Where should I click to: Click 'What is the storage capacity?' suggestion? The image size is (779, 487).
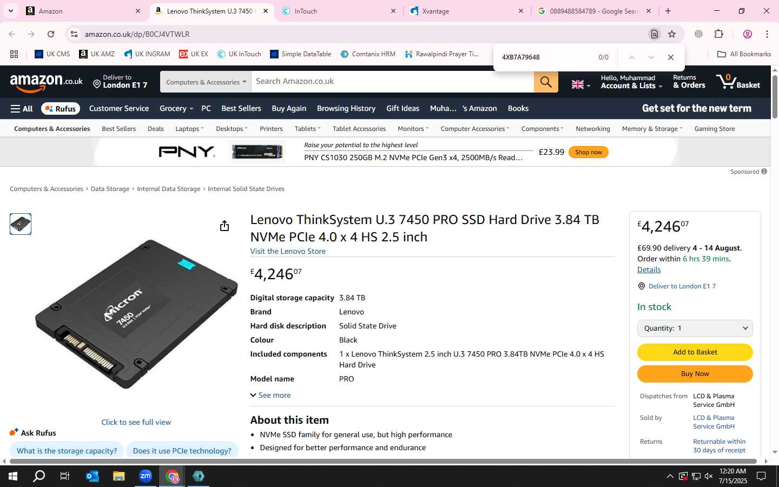[67, 451]
